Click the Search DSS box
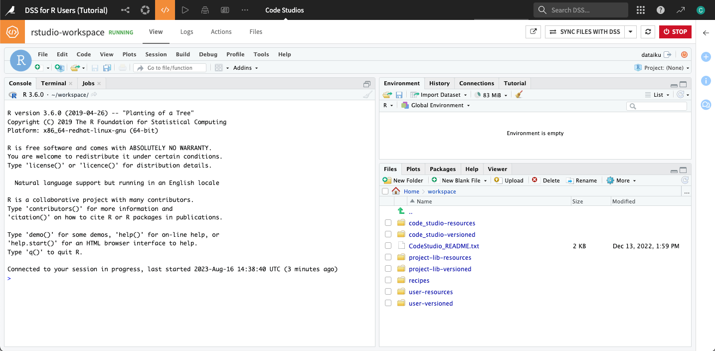Image resolution: width=715 pixels, height=351 pixels. (581, 10)
